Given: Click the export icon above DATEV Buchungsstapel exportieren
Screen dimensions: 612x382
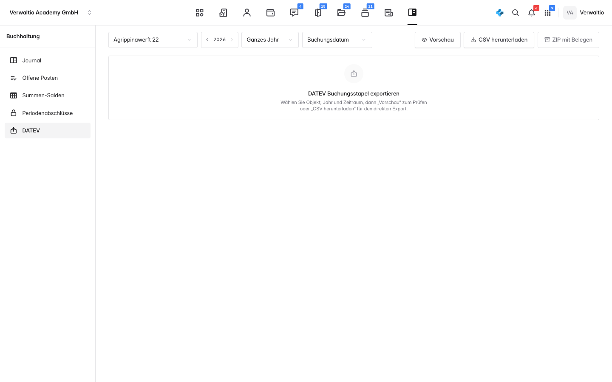Looking at the screenshot, I should coord(354,74).
